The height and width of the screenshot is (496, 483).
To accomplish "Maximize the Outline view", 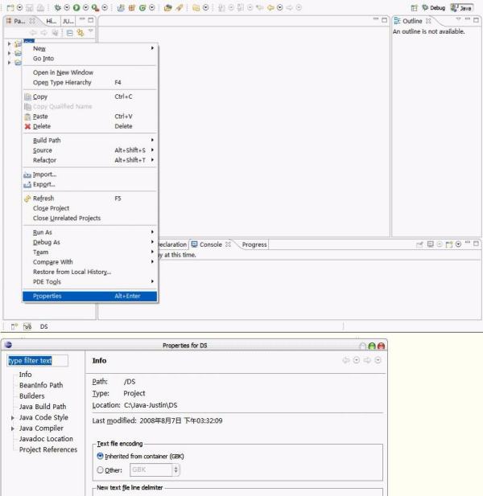I will click(x=476, y=20).
